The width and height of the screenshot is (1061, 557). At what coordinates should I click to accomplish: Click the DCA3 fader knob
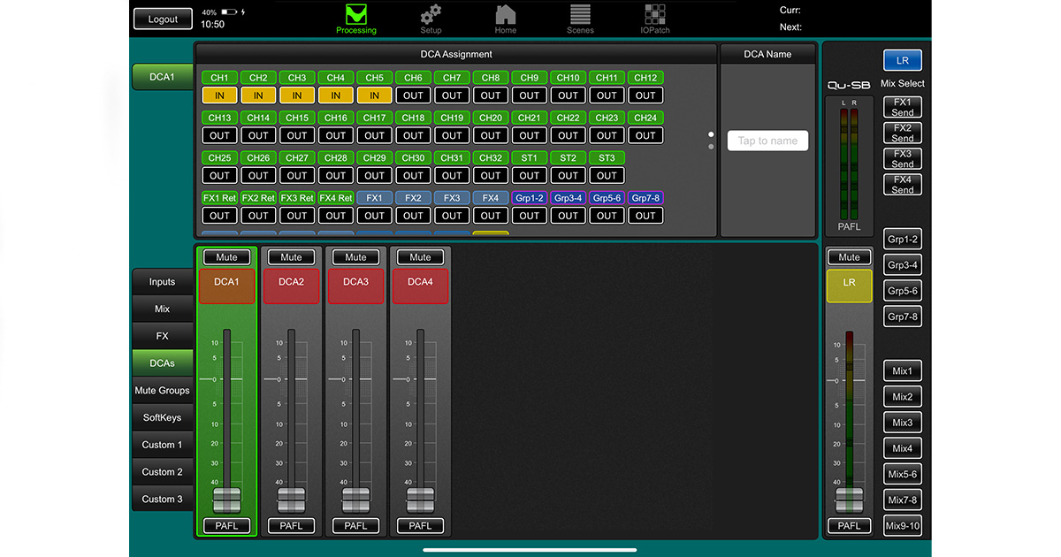point(355,500)
